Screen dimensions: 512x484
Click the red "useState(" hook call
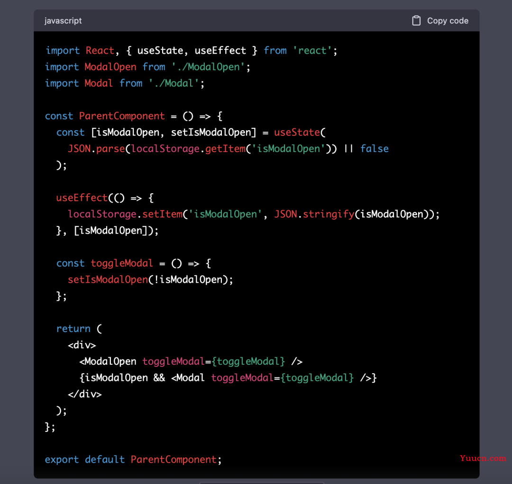[300, 133]
